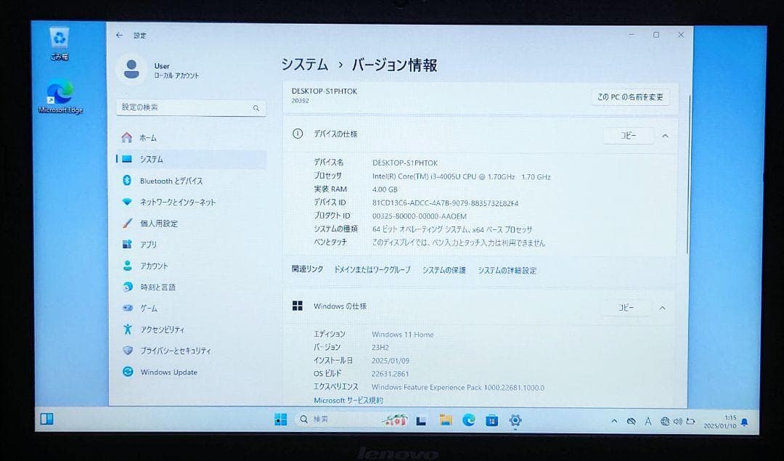Open プライバシーとセキュリティ settings
Screen dimensions: 784x461
[x=175, y=350]
